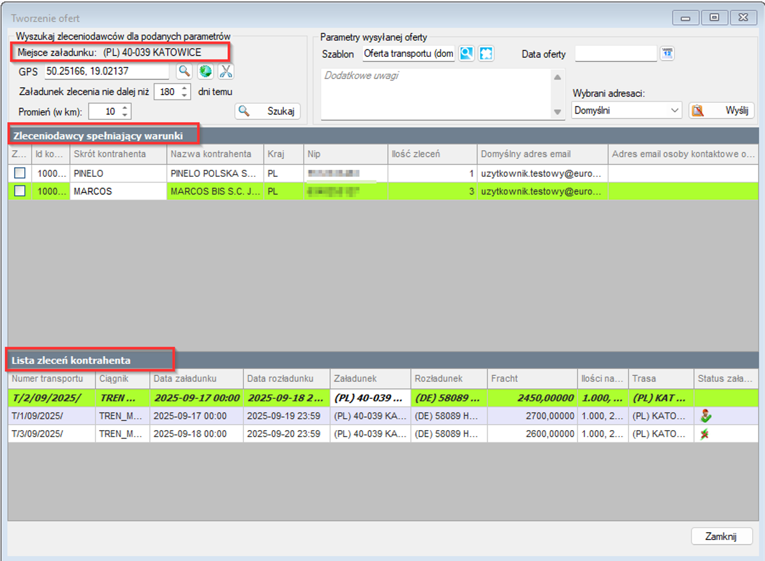Click the blue puzzle icon beside Szablon
The width and height of the screenshot is (765, 561).
tap(486, 54)
